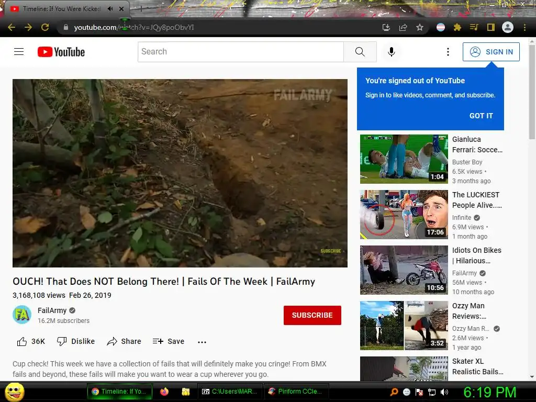Click the magnifier search button
The width and height of the screenshot is (536, 402).
(360, 52)
